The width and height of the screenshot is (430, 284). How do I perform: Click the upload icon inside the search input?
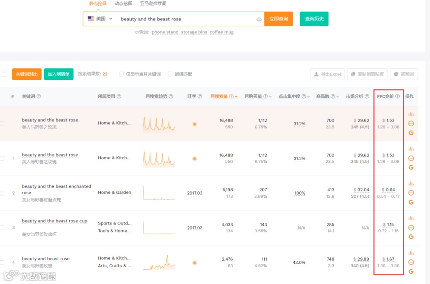[259, 19]
